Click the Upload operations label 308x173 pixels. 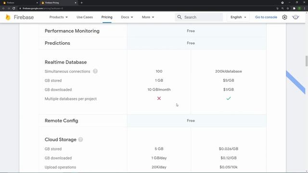(x=60, y=167)
